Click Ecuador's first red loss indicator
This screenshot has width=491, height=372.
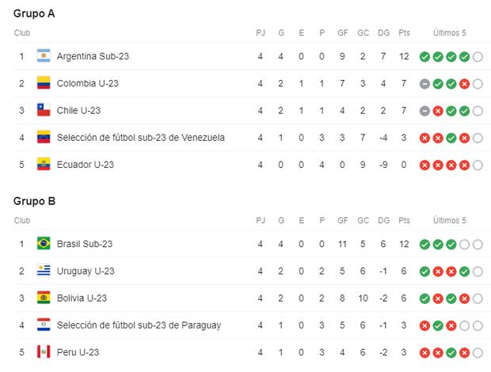click(x=425, y=164)
